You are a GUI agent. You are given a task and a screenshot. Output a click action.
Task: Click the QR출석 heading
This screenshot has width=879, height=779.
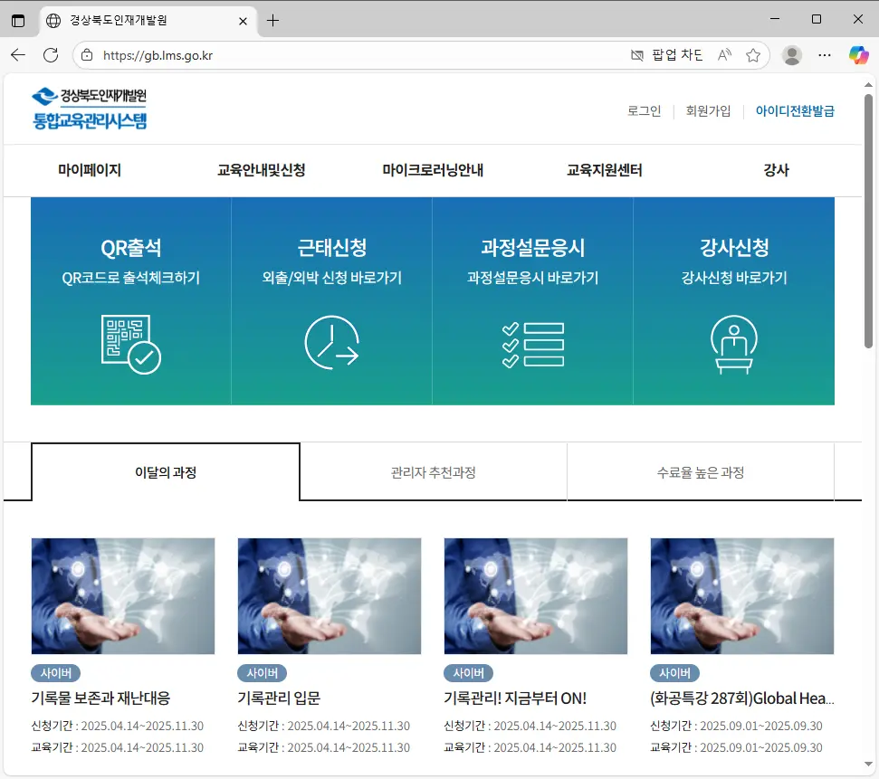[x=131, y=248]
